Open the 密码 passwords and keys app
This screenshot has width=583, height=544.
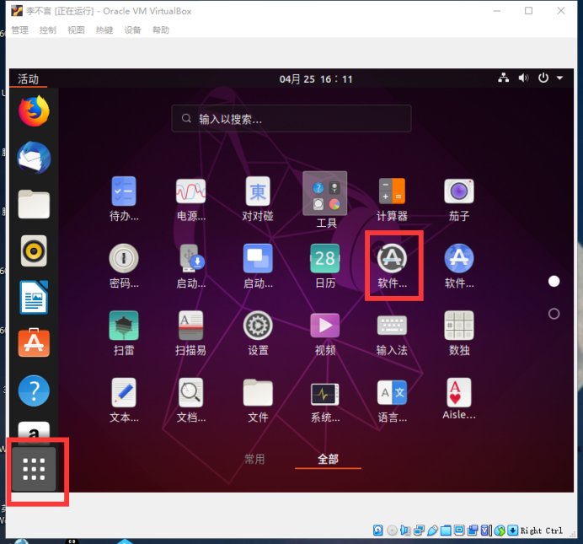click(124, 266)
